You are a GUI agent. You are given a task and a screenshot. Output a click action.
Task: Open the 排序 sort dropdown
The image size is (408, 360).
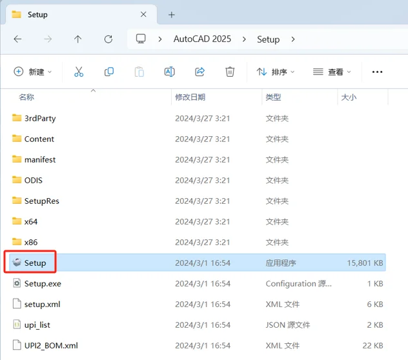coord(275,72)
